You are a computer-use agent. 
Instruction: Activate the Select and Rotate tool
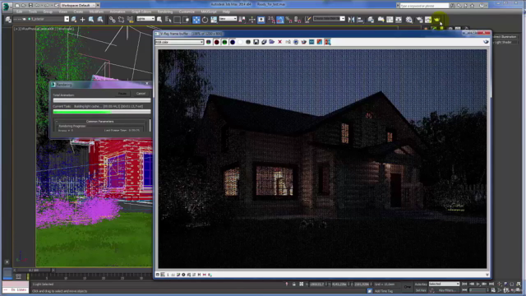[205, 20]
